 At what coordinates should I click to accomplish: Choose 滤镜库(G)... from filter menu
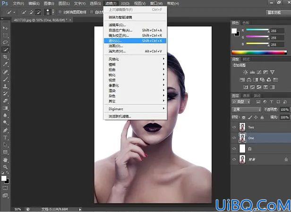[135, 25]
